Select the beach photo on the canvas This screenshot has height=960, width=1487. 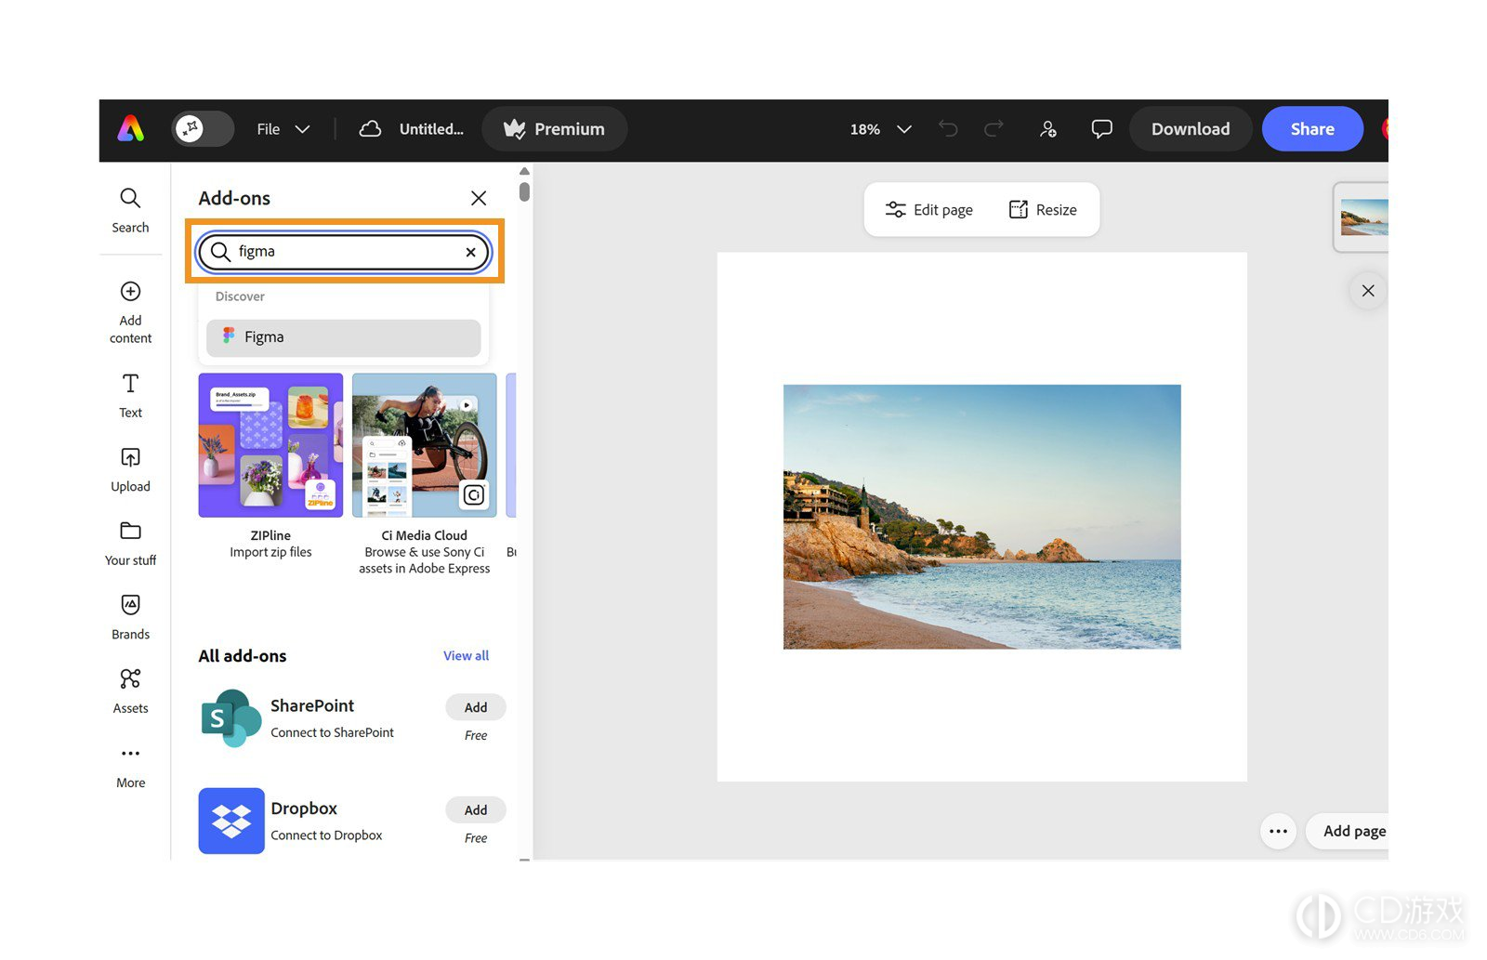click(x=982, y=517)
